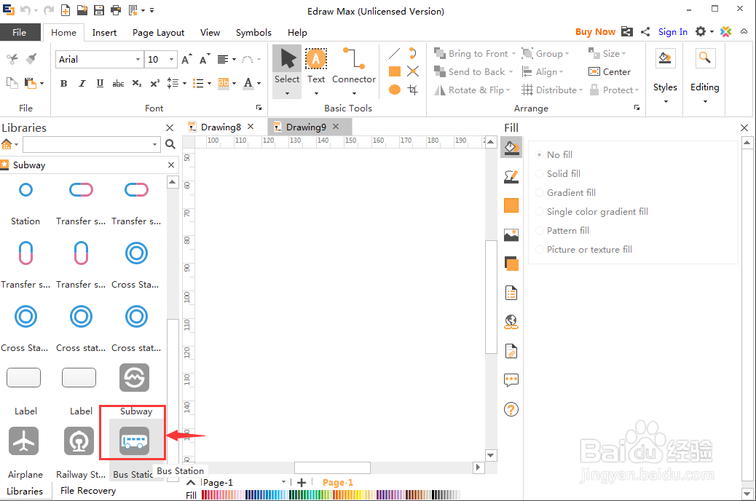Screen dimensions: 756x501
Task: Click the Sign In link
Action: (672, 32)
